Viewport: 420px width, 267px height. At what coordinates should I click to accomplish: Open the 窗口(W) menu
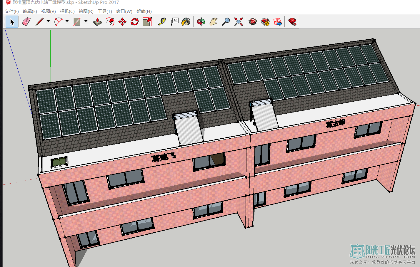124,11
